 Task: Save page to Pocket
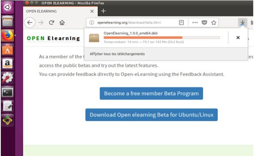(204, 22)
